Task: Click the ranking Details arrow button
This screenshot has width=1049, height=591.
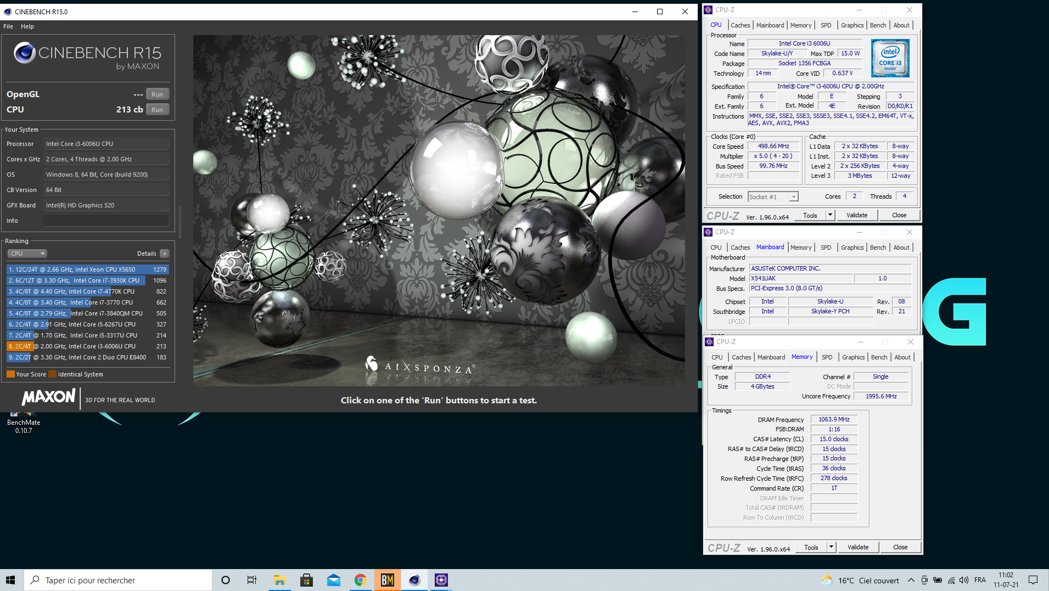Action: [x=164, y=254]
